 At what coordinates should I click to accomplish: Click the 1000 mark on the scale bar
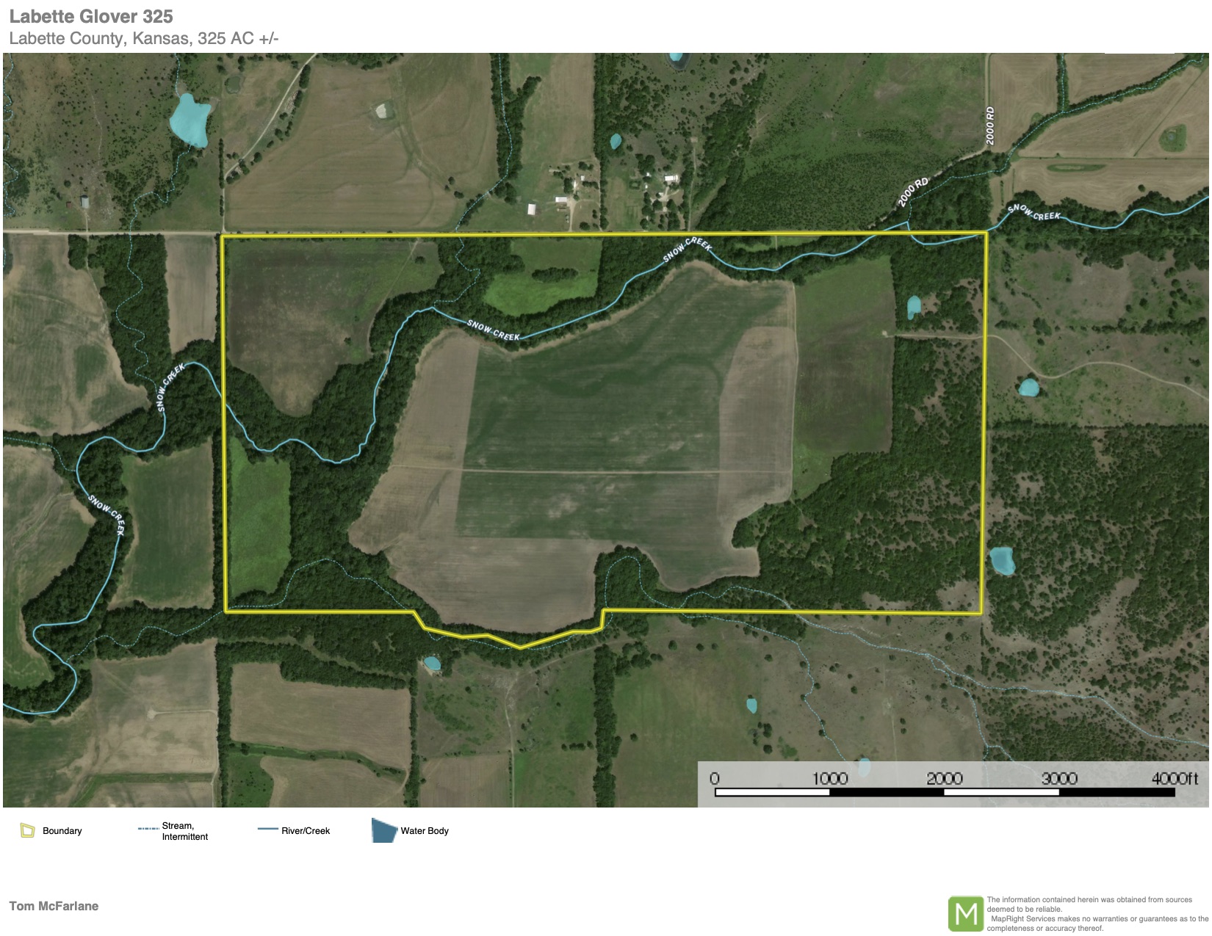pos(829,778)
